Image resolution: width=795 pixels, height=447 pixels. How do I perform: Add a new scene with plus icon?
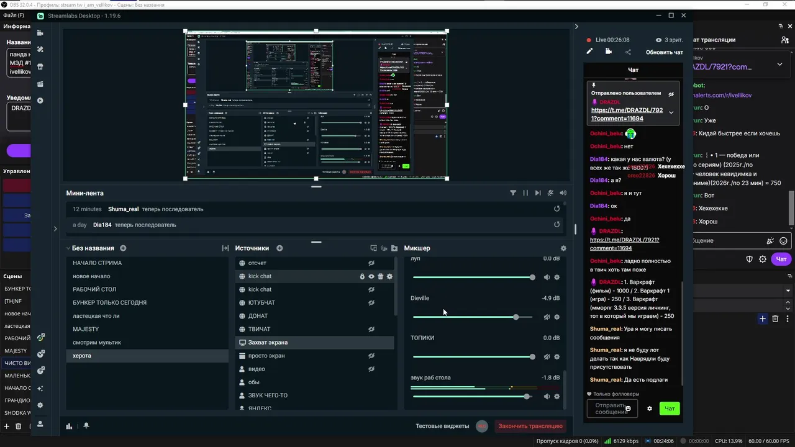[123, 248]
